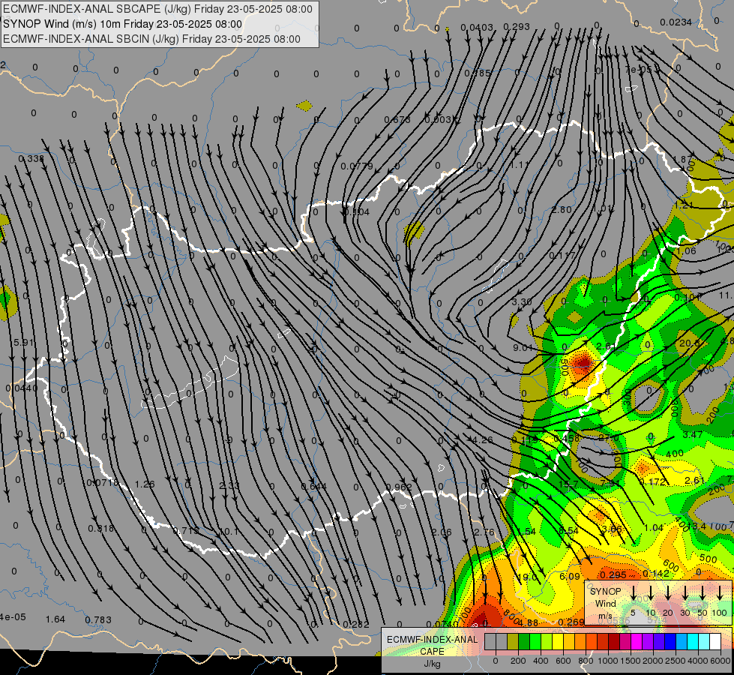Select the dark blue CAPE legend swatch
This screenshot has height=675, width=734.
(671, 642)
